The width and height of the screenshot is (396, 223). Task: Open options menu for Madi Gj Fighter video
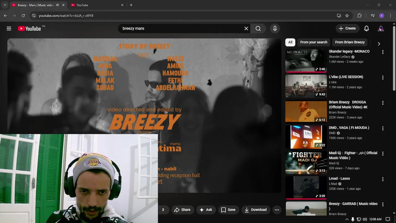pyautogui.click(x=383, y=154)
